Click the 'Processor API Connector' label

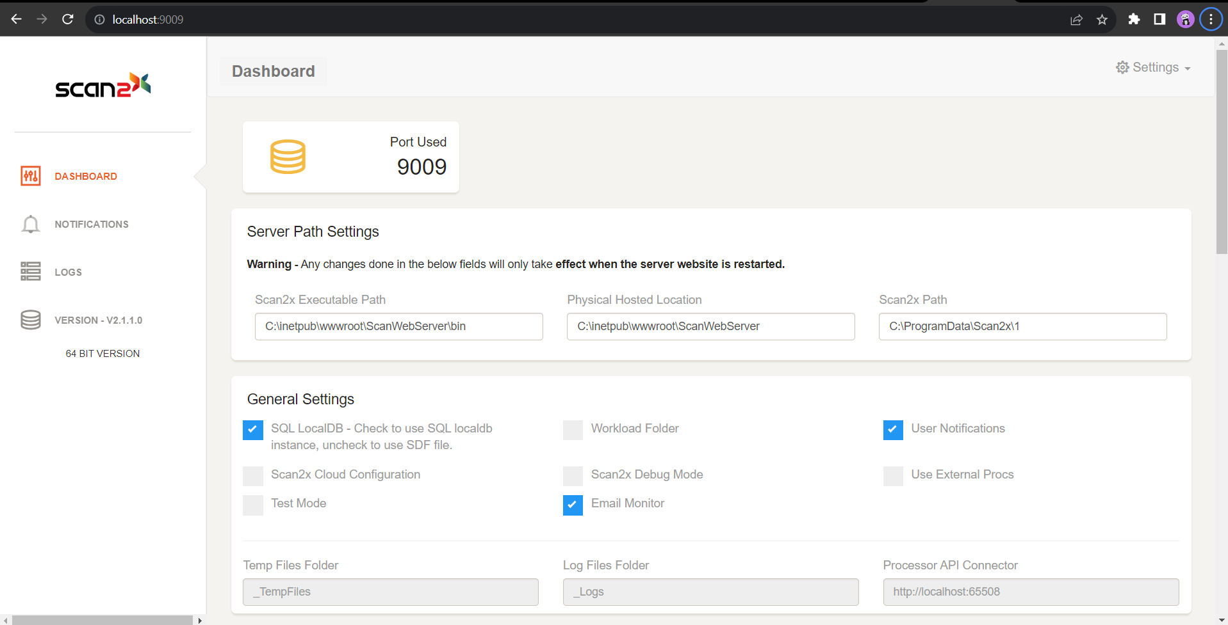(x=950, y=566)
